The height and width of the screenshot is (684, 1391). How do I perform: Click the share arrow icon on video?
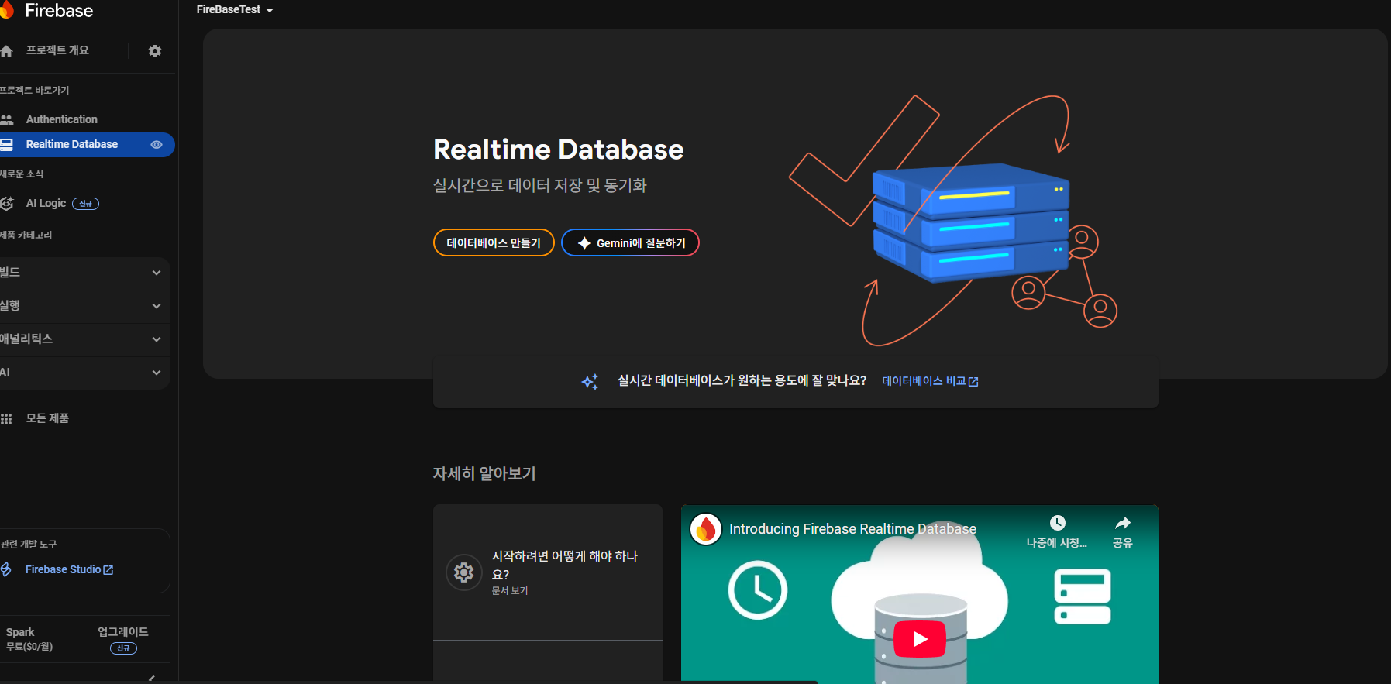[1123, 523]
